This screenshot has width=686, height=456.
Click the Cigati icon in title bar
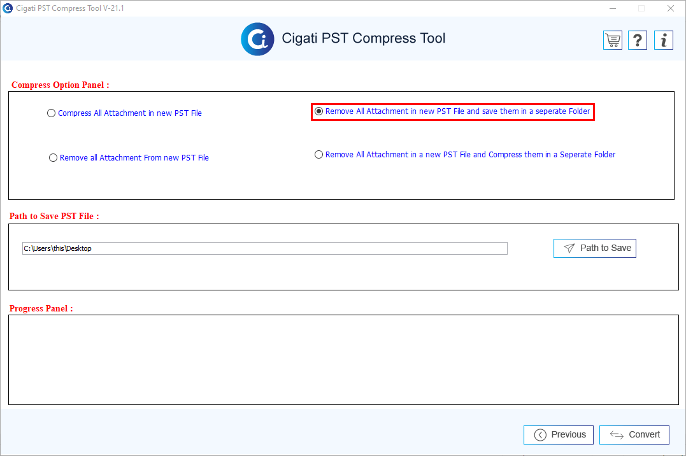tap(8, 8)
